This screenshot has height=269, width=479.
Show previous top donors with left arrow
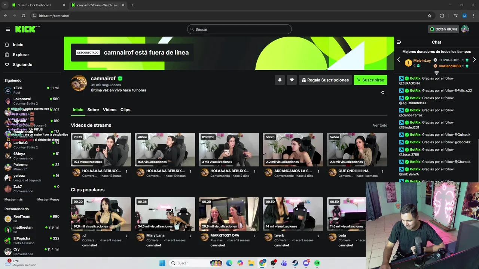(x=399, y=60)
